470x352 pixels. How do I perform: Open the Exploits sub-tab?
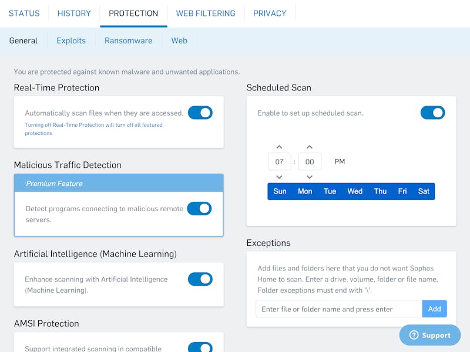pos(71,40)
